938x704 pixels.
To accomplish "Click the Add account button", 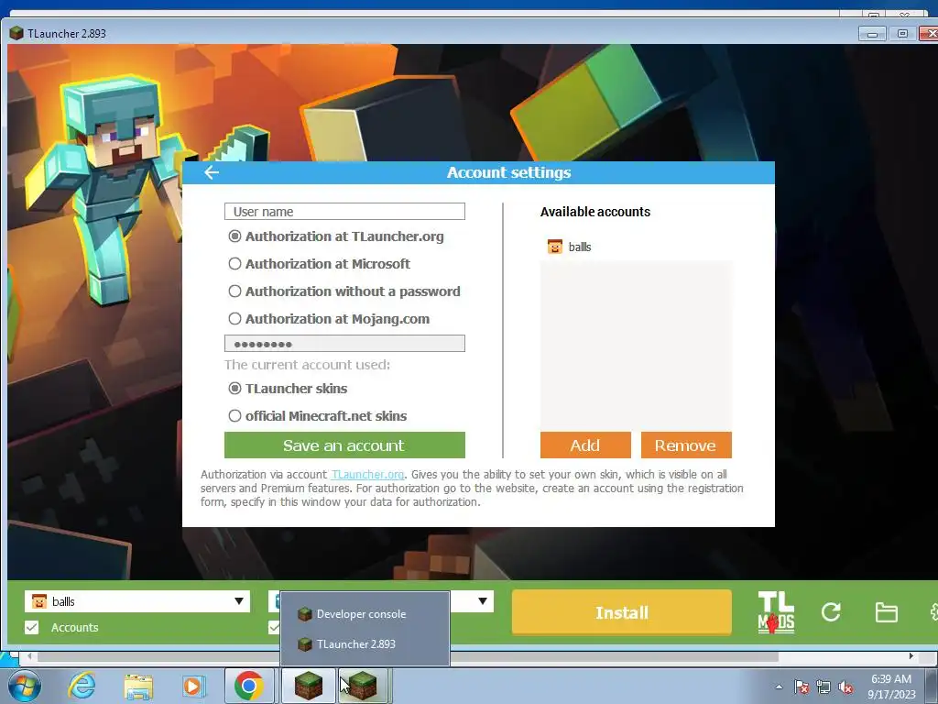I will (585, 445).
